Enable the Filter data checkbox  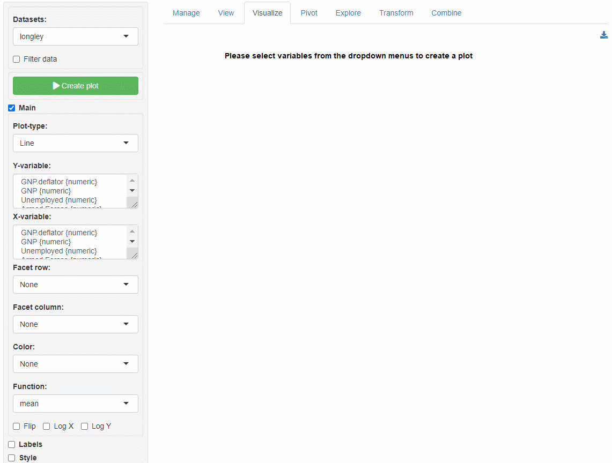pyautogui.click(x=17, y=59)
